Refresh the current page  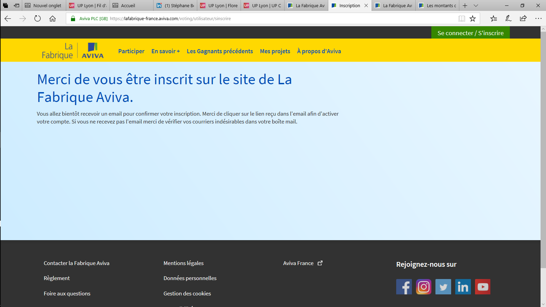coord(38,19)
